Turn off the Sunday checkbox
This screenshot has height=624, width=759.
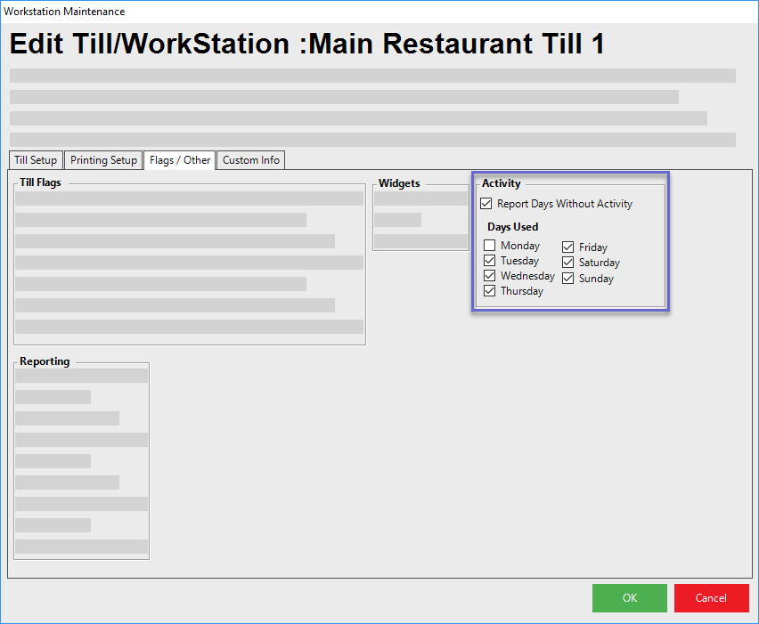coord(568,279)
